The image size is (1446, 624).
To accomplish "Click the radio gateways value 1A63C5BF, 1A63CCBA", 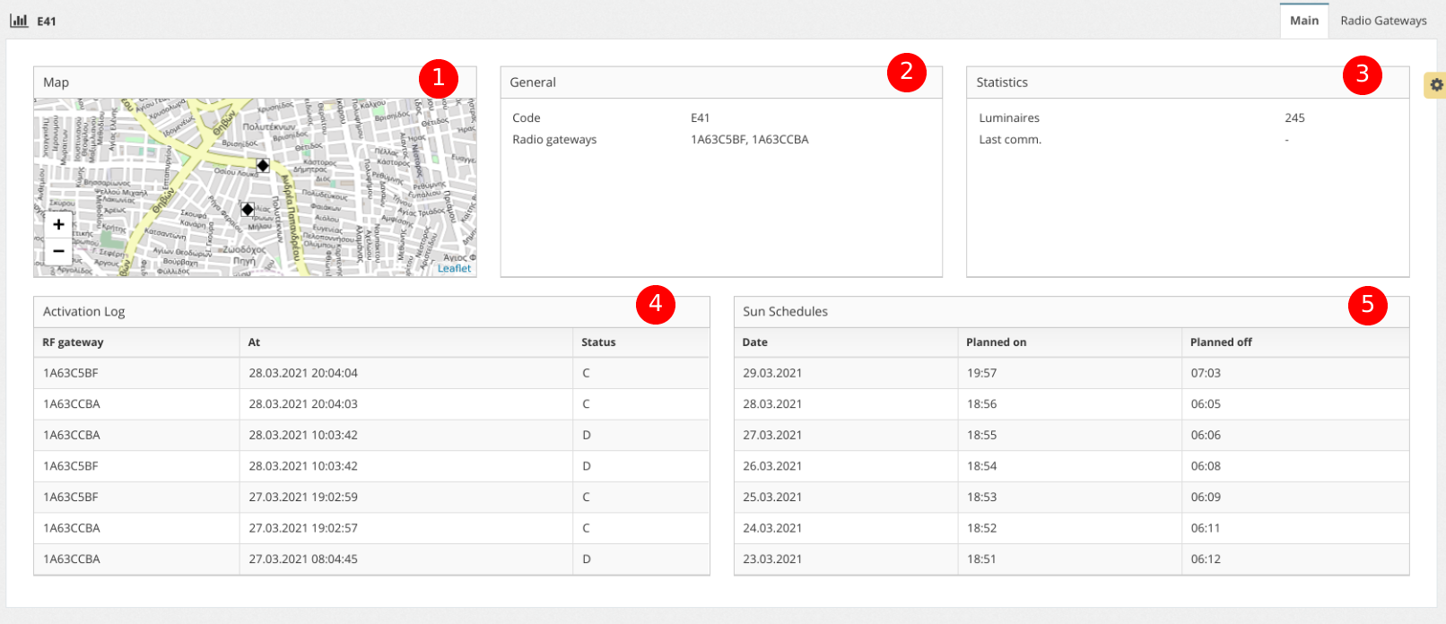I will coord(749,140).
